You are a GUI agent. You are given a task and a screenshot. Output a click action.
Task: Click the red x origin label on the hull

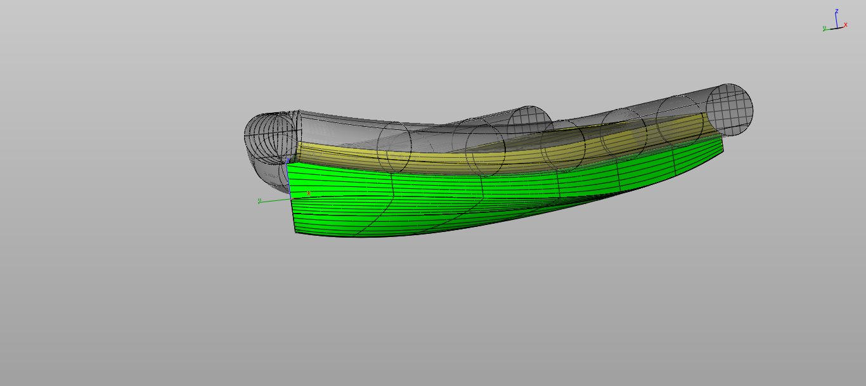click(x=309, y=193)
